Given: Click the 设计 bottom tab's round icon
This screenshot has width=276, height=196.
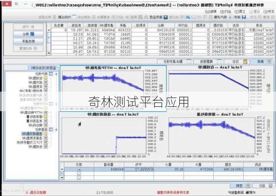Looking at the screenshot, I should (271, 186).
